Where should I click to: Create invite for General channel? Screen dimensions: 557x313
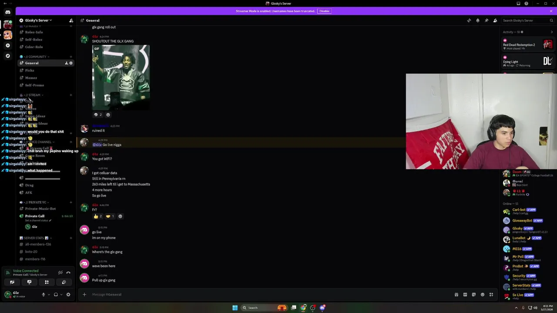coord(67,63)
